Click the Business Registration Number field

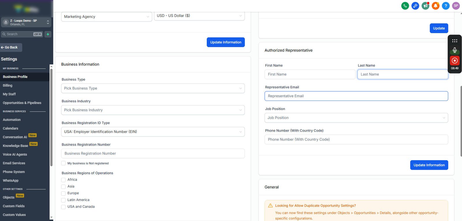(x=153, y=154)
